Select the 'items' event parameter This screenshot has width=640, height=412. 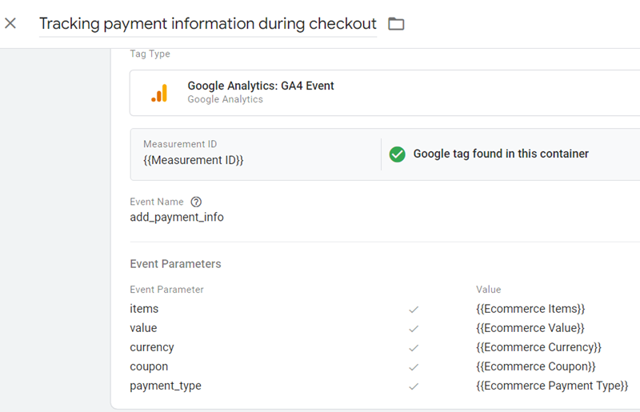pyautogui.click(x=144, y=309)
